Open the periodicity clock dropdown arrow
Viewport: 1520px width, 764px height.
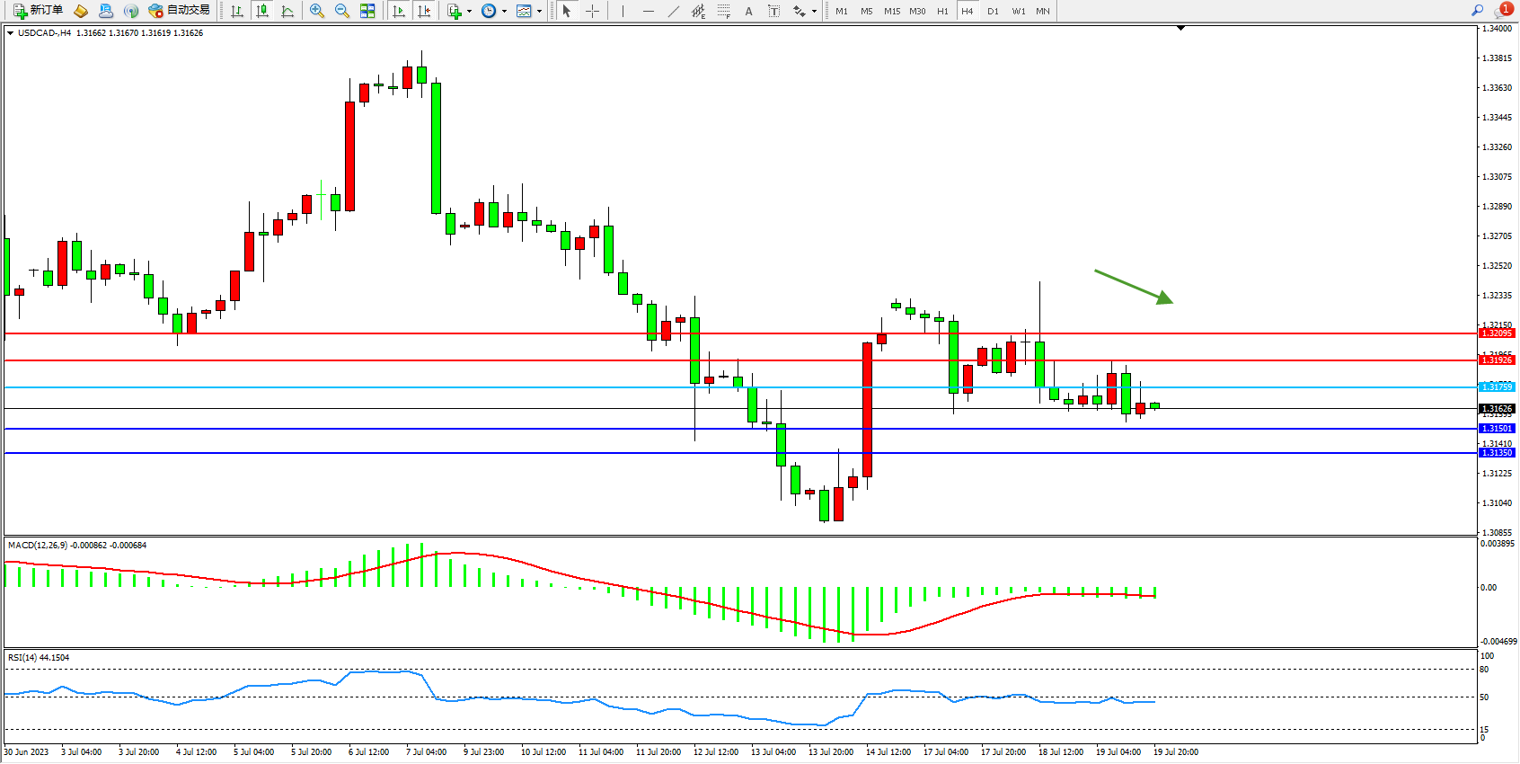(x=504, y=12)
